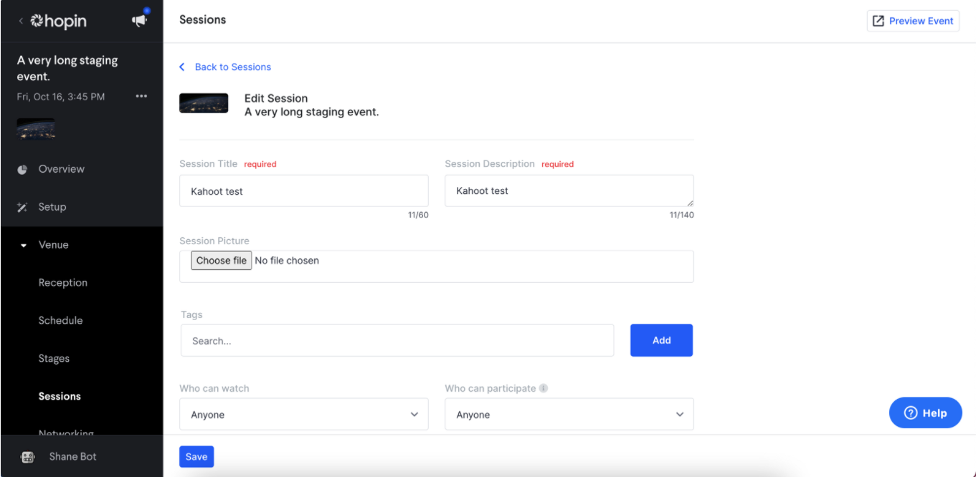Click the Overview pie chart icon
This screenshot has height=477, width=976.
point(23,170)
